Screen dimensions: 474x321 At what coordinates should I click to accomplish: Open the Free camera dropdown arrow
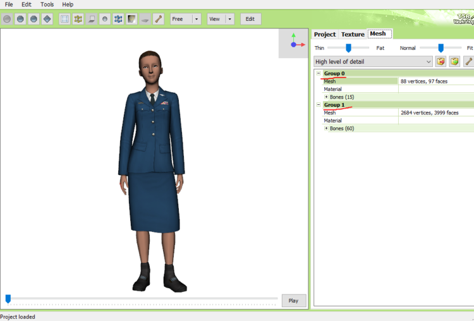pyautogui.click(x=197, y=19)
